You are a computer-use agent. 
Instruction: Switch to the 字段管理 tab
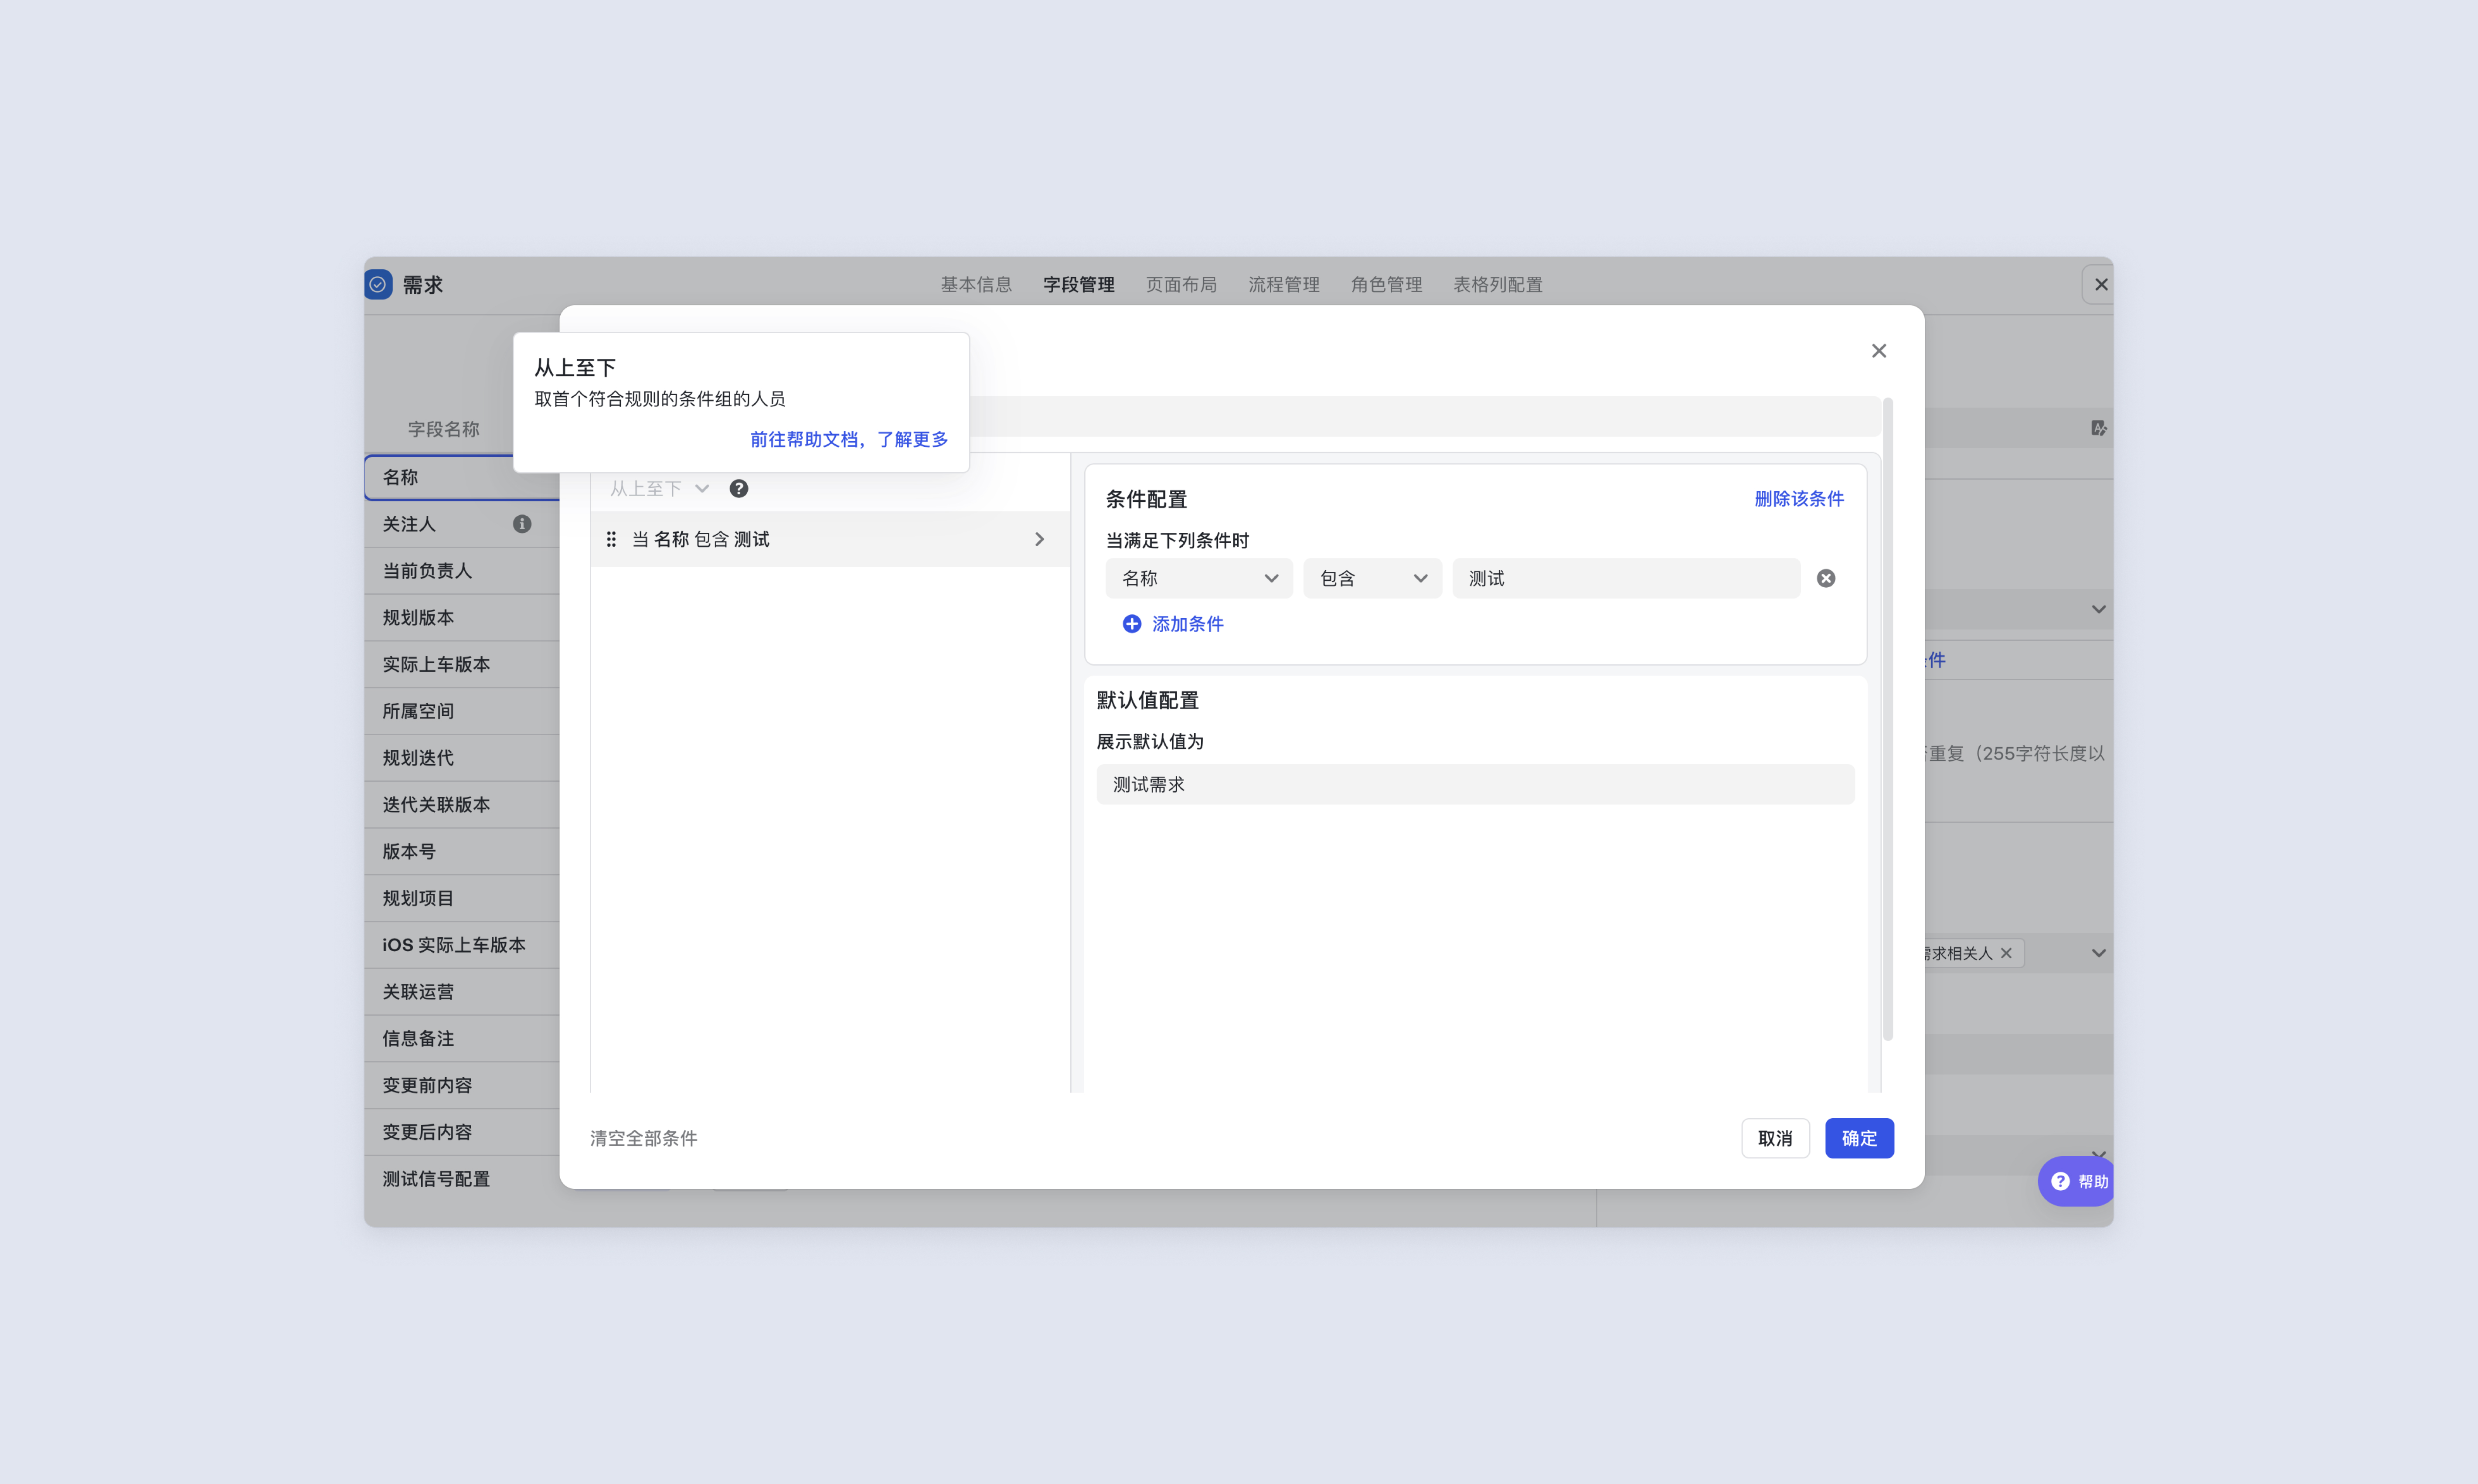[x=1079, y=285]
